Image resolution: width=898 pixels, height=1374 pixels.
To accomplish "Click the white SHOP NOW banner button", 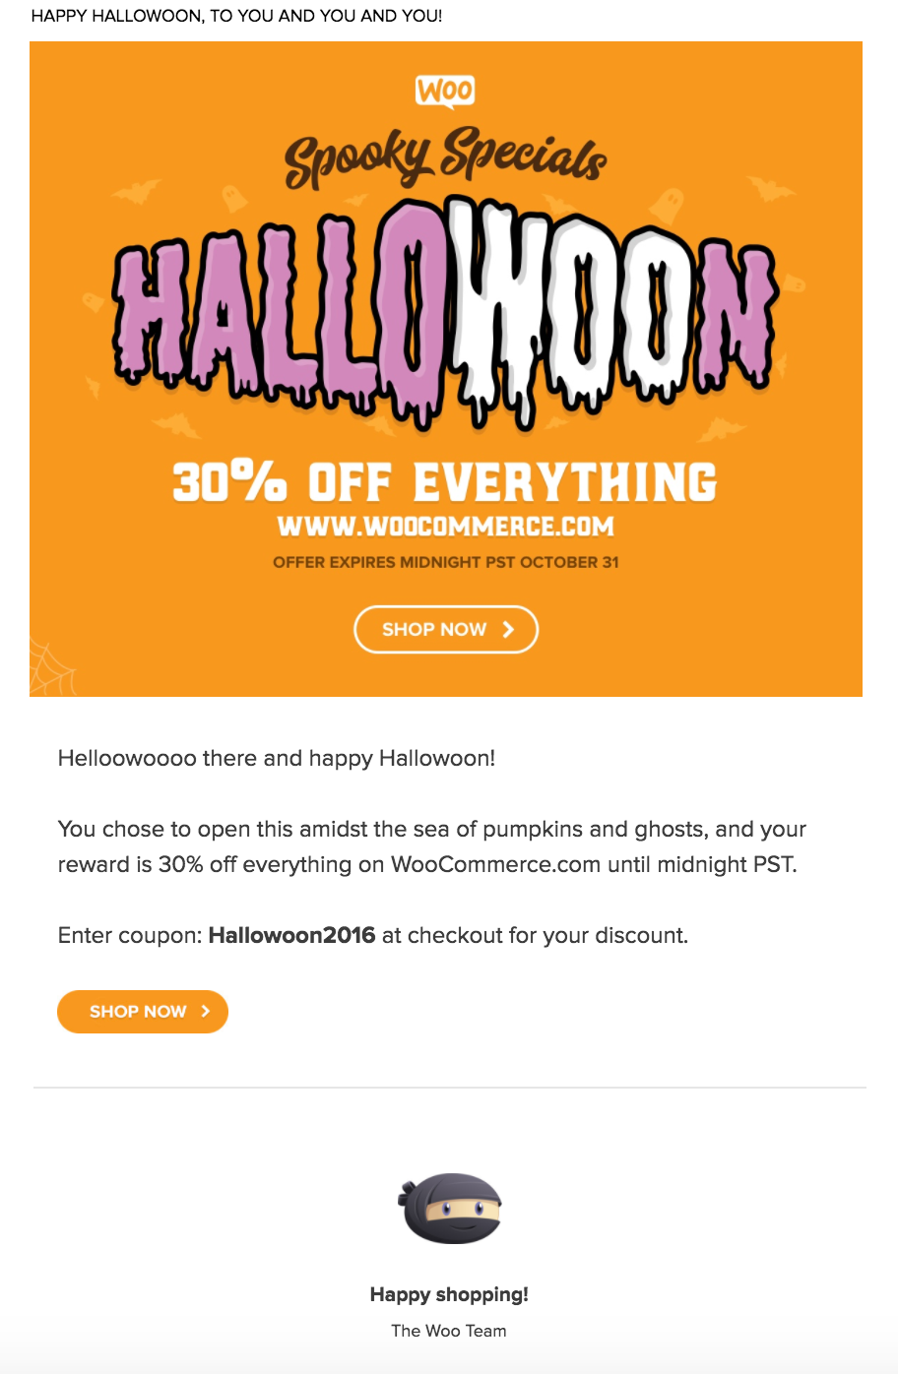I will 446,630.
